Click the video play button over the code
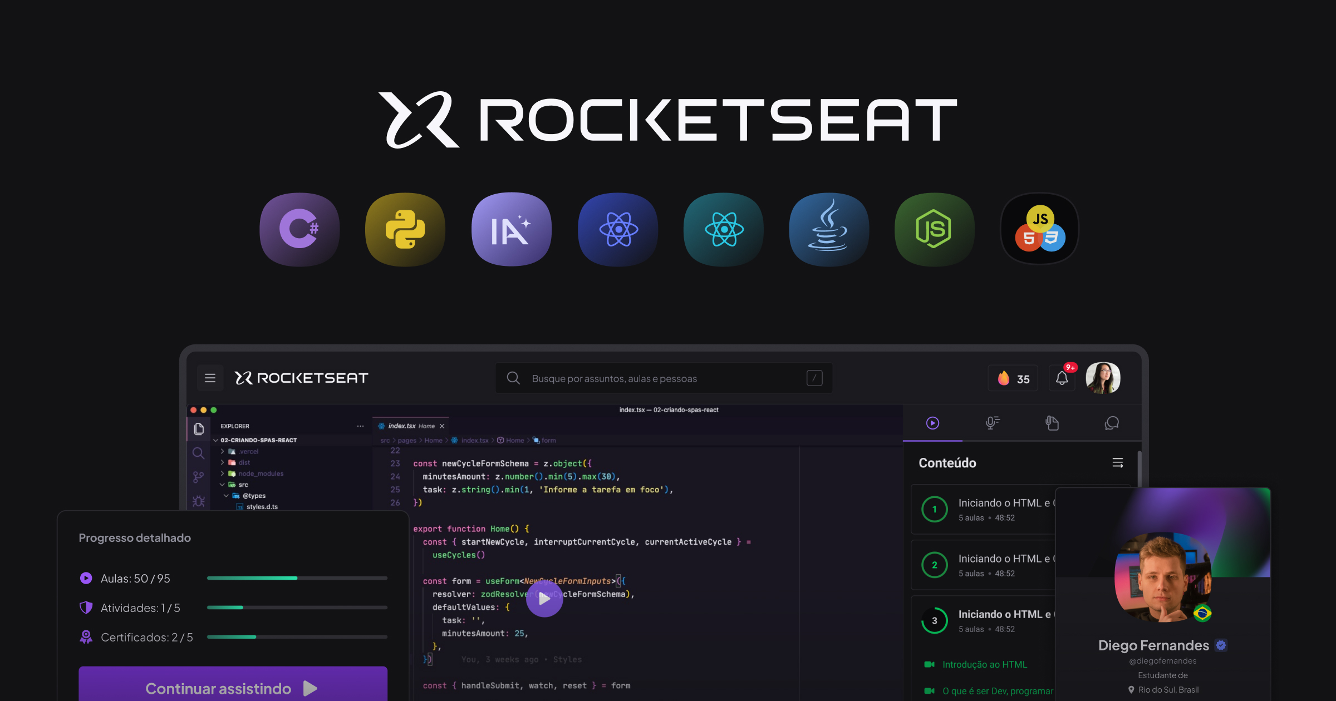1336x701 pixels. [544, 599]
